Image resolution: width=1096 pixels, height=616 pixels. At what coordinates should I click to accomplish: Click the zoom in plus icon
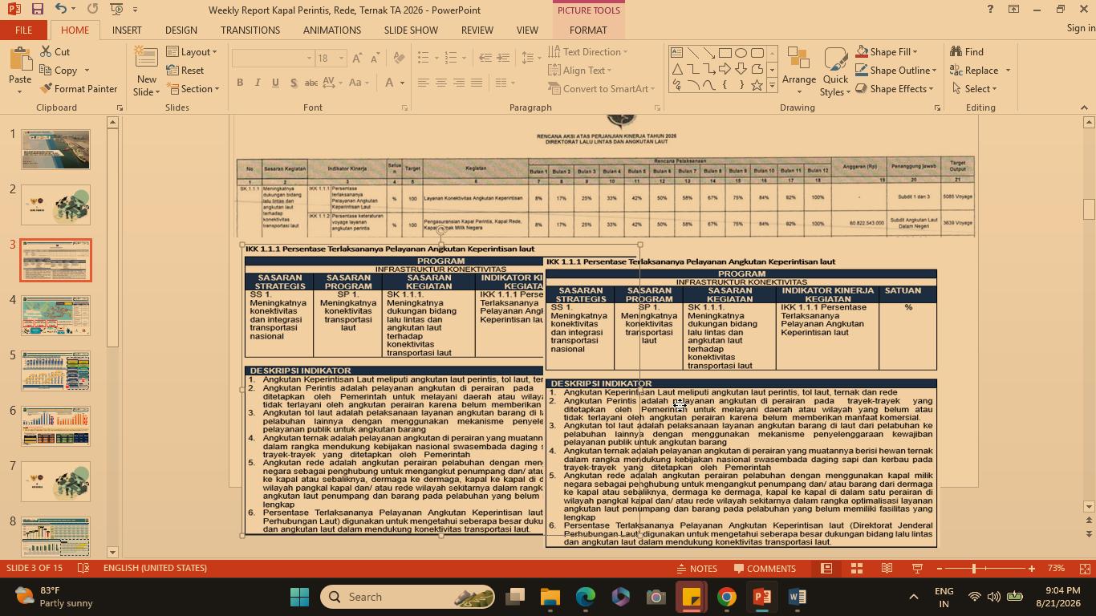coord(1032,569)
